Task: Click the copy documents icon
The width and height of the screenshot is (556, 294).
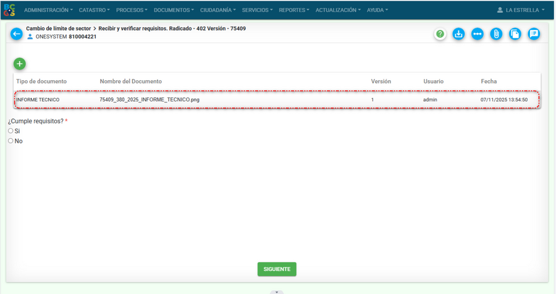Action: click(x=515, y=34)
